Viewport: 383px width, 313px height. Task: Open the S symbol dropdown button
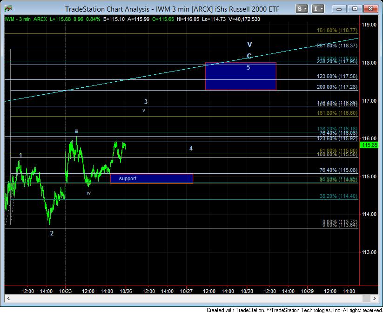point(302,9)
